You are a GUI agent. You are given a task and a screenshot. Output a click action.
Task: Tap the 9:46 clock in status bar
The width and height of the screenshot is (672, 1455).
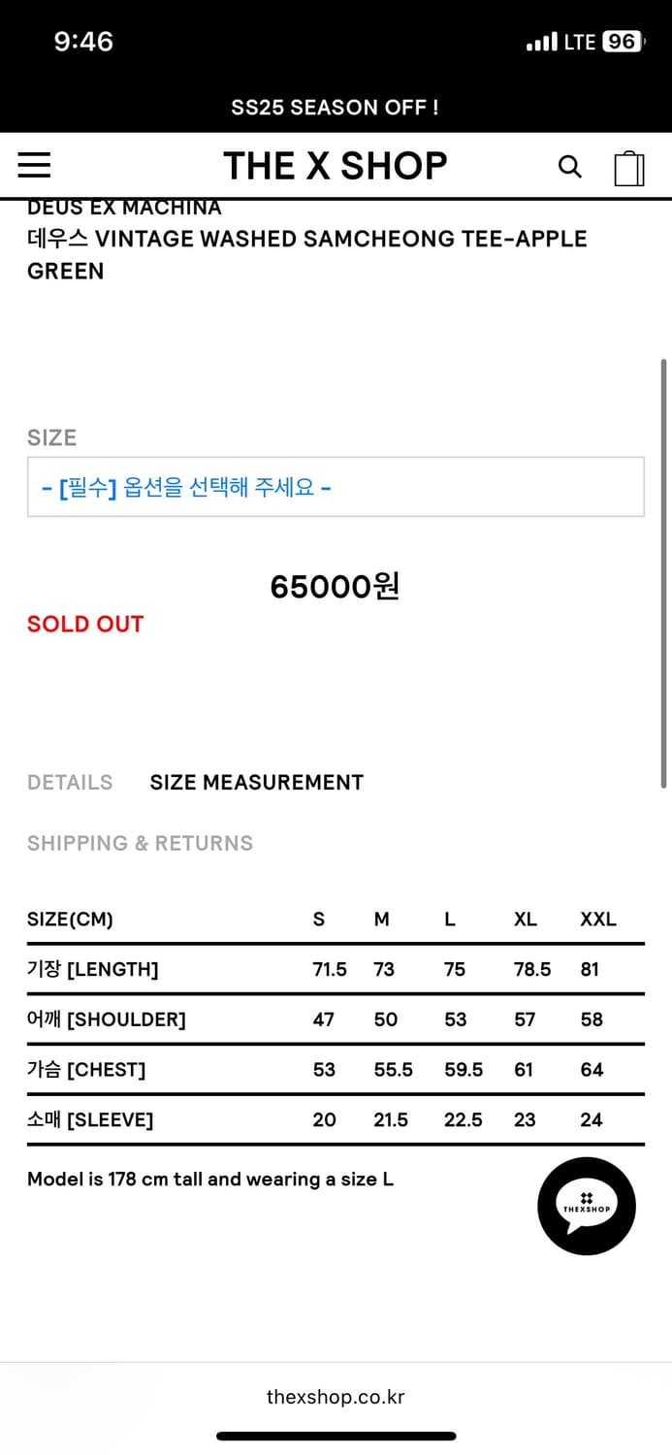[83, 42]
